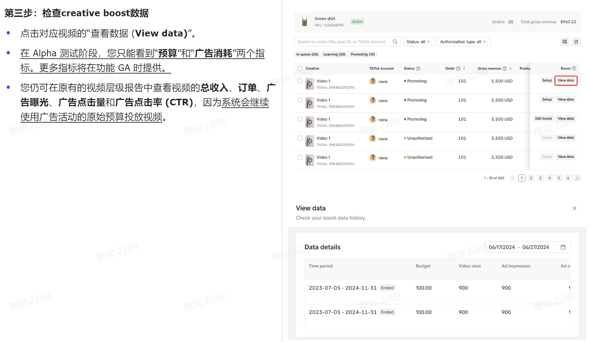This screenshot has width=590, height=342.
Task: Go to results page 3
Action: point(540,178)
